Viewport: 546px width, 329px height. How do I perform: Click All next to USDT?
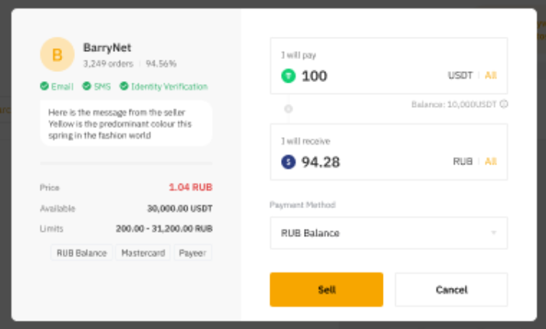[x=491, y=76]
